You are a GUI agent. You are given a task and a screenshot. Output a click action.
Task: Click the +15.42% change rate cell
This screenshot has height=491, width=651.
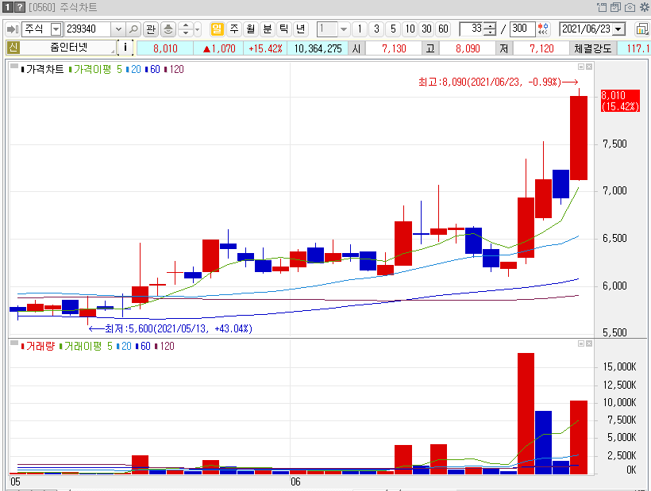(x=265, y=48)
